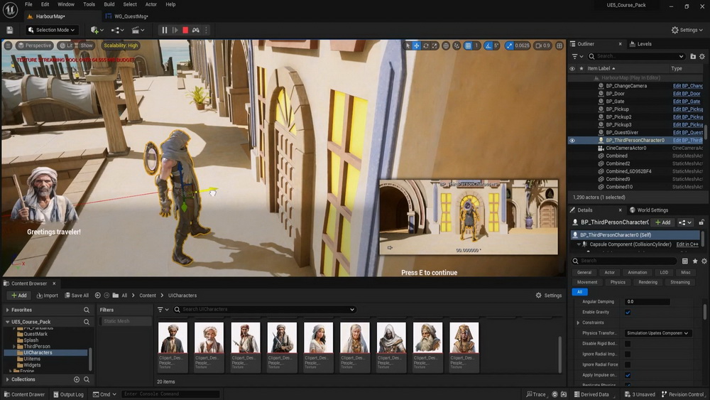This screenshot has height=400, width=710.
Task: Toggle visibility eye for BP_ThirdPersonCharacter0
Action: click(x=572, y=141)
